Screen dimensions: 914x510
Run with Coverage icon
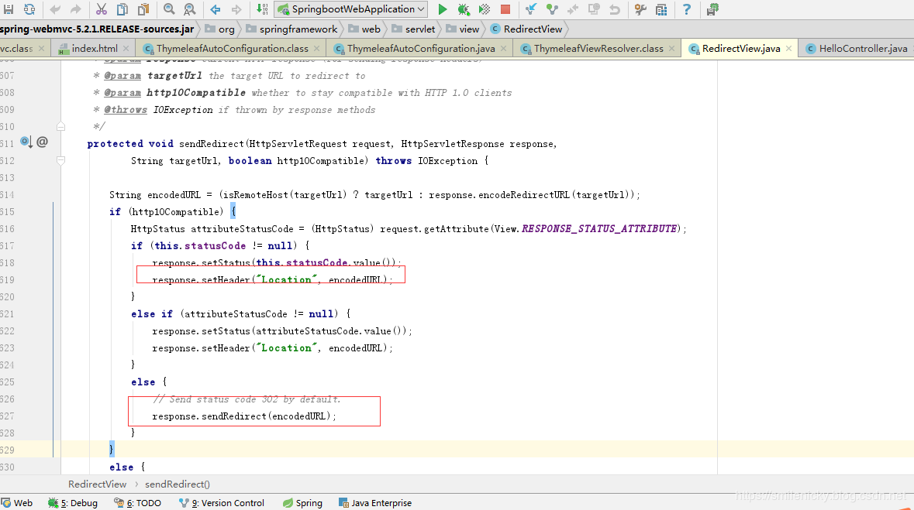coord(485,9)
